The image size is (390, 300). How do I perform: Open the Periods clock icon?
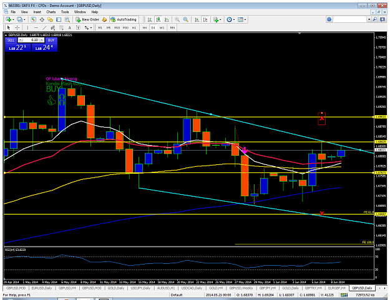pos(229,19)
